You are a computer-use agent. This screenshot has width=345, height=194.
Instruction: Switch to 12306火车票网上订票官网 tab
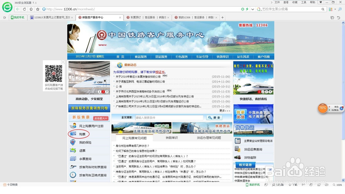click(51, 17)
